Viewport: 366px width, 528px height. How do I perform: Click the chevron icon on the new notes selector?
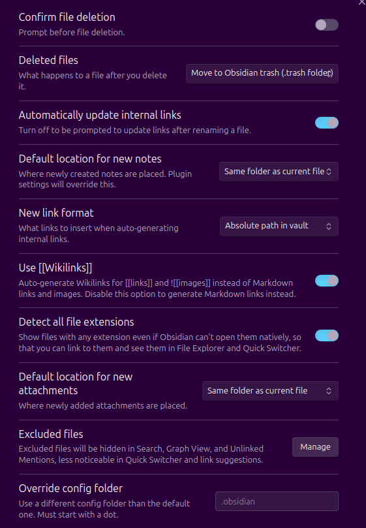(329, 172)
